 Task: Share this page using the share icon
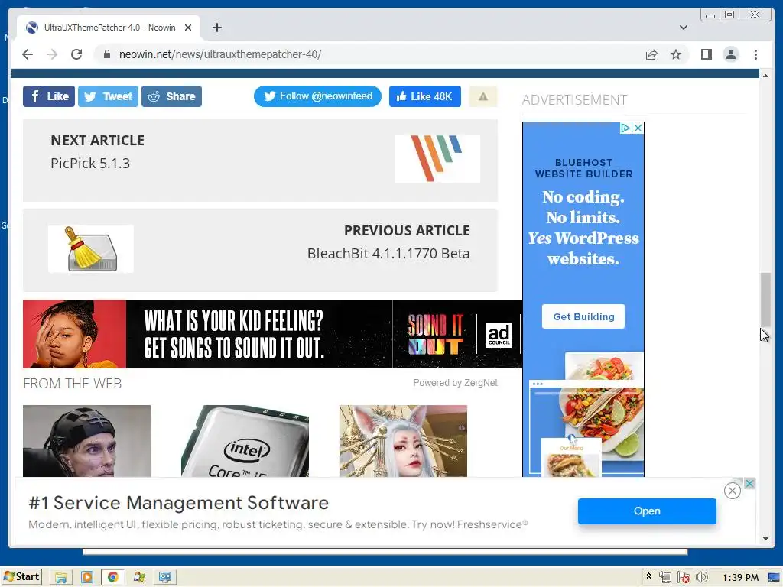(x=651, y=54)
